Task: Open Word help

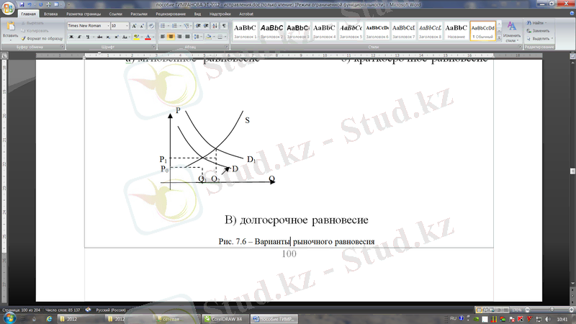Action: [x=572, y=14]
